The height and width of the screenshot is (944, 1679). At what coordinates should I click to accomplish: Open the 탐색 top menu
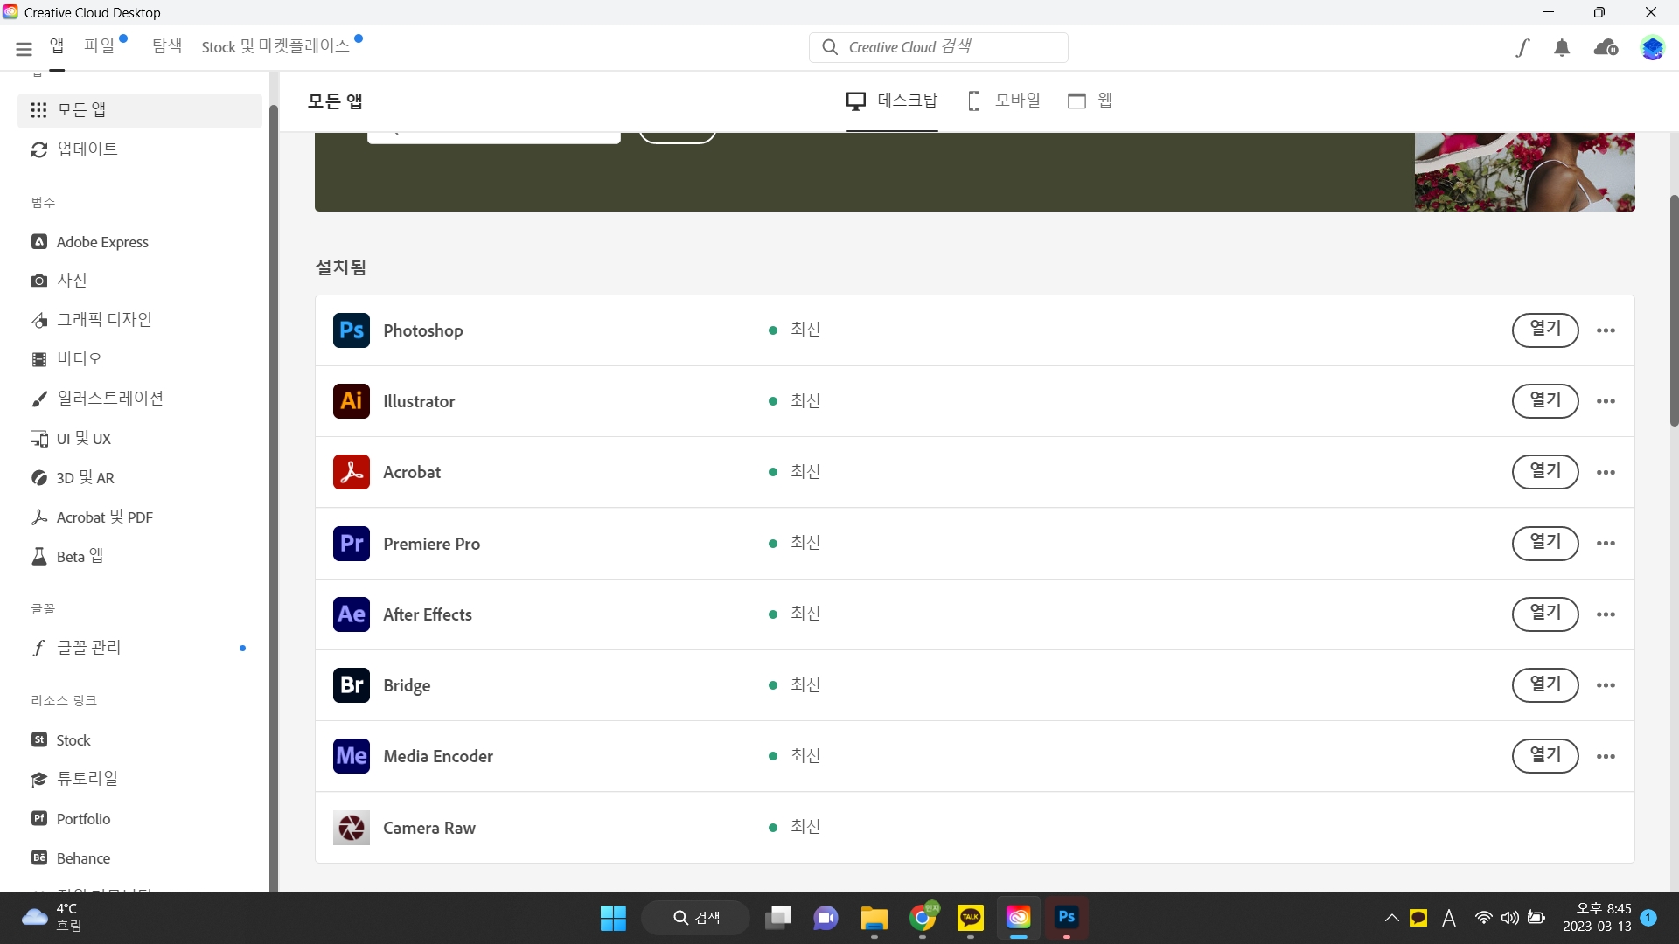tap(167, 46)
